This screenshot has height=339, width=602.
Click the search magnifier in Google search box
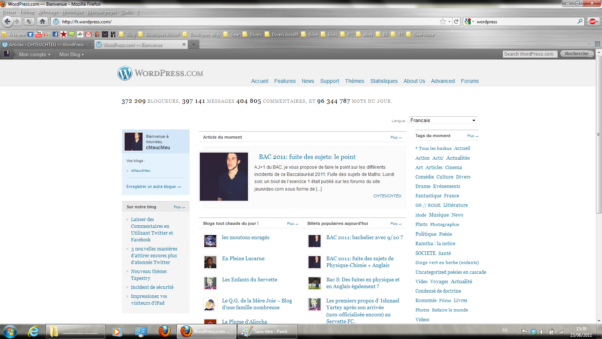[x=580, y=21]
